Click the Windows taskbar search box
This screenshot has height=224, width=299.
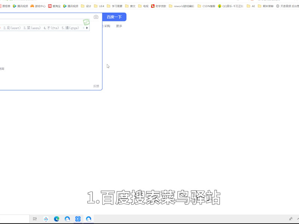point(15,219)
